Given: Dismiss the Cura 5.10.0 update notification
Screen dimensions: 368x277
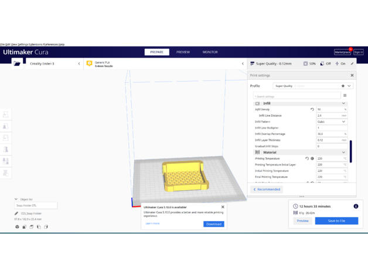Looking at the screenshot, I should point(223,207).
